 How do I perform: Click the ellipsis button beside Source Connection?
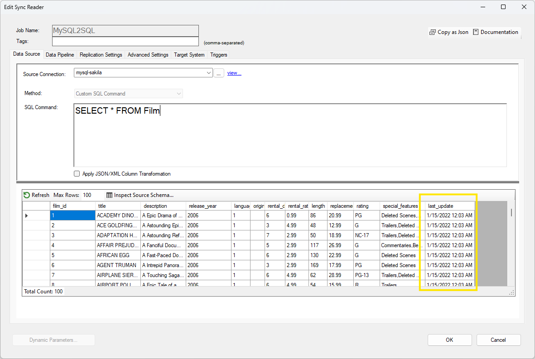[219, 73]
